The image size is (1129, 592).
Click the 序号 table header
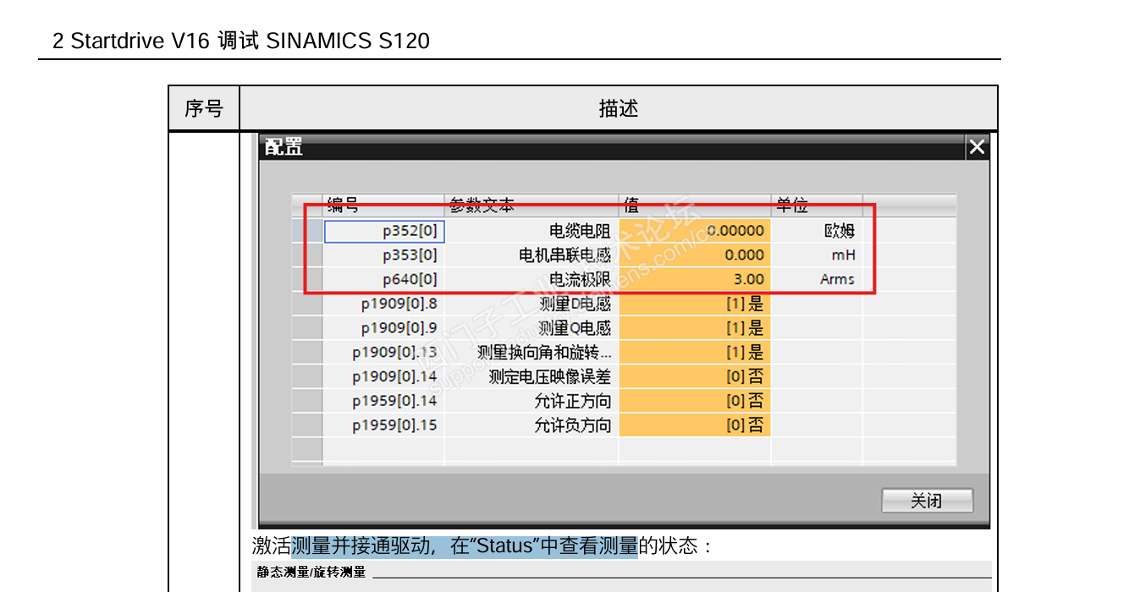pyautogui.click(x=203, y=108)
